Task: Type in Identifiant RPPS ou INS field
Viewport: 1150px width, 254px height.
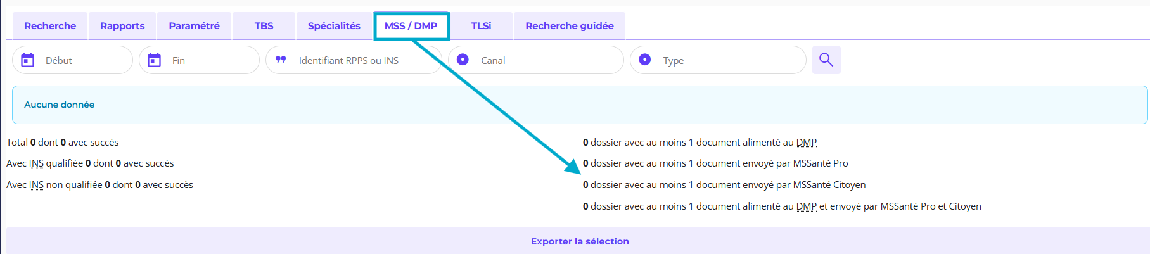Action: (361, 61)
